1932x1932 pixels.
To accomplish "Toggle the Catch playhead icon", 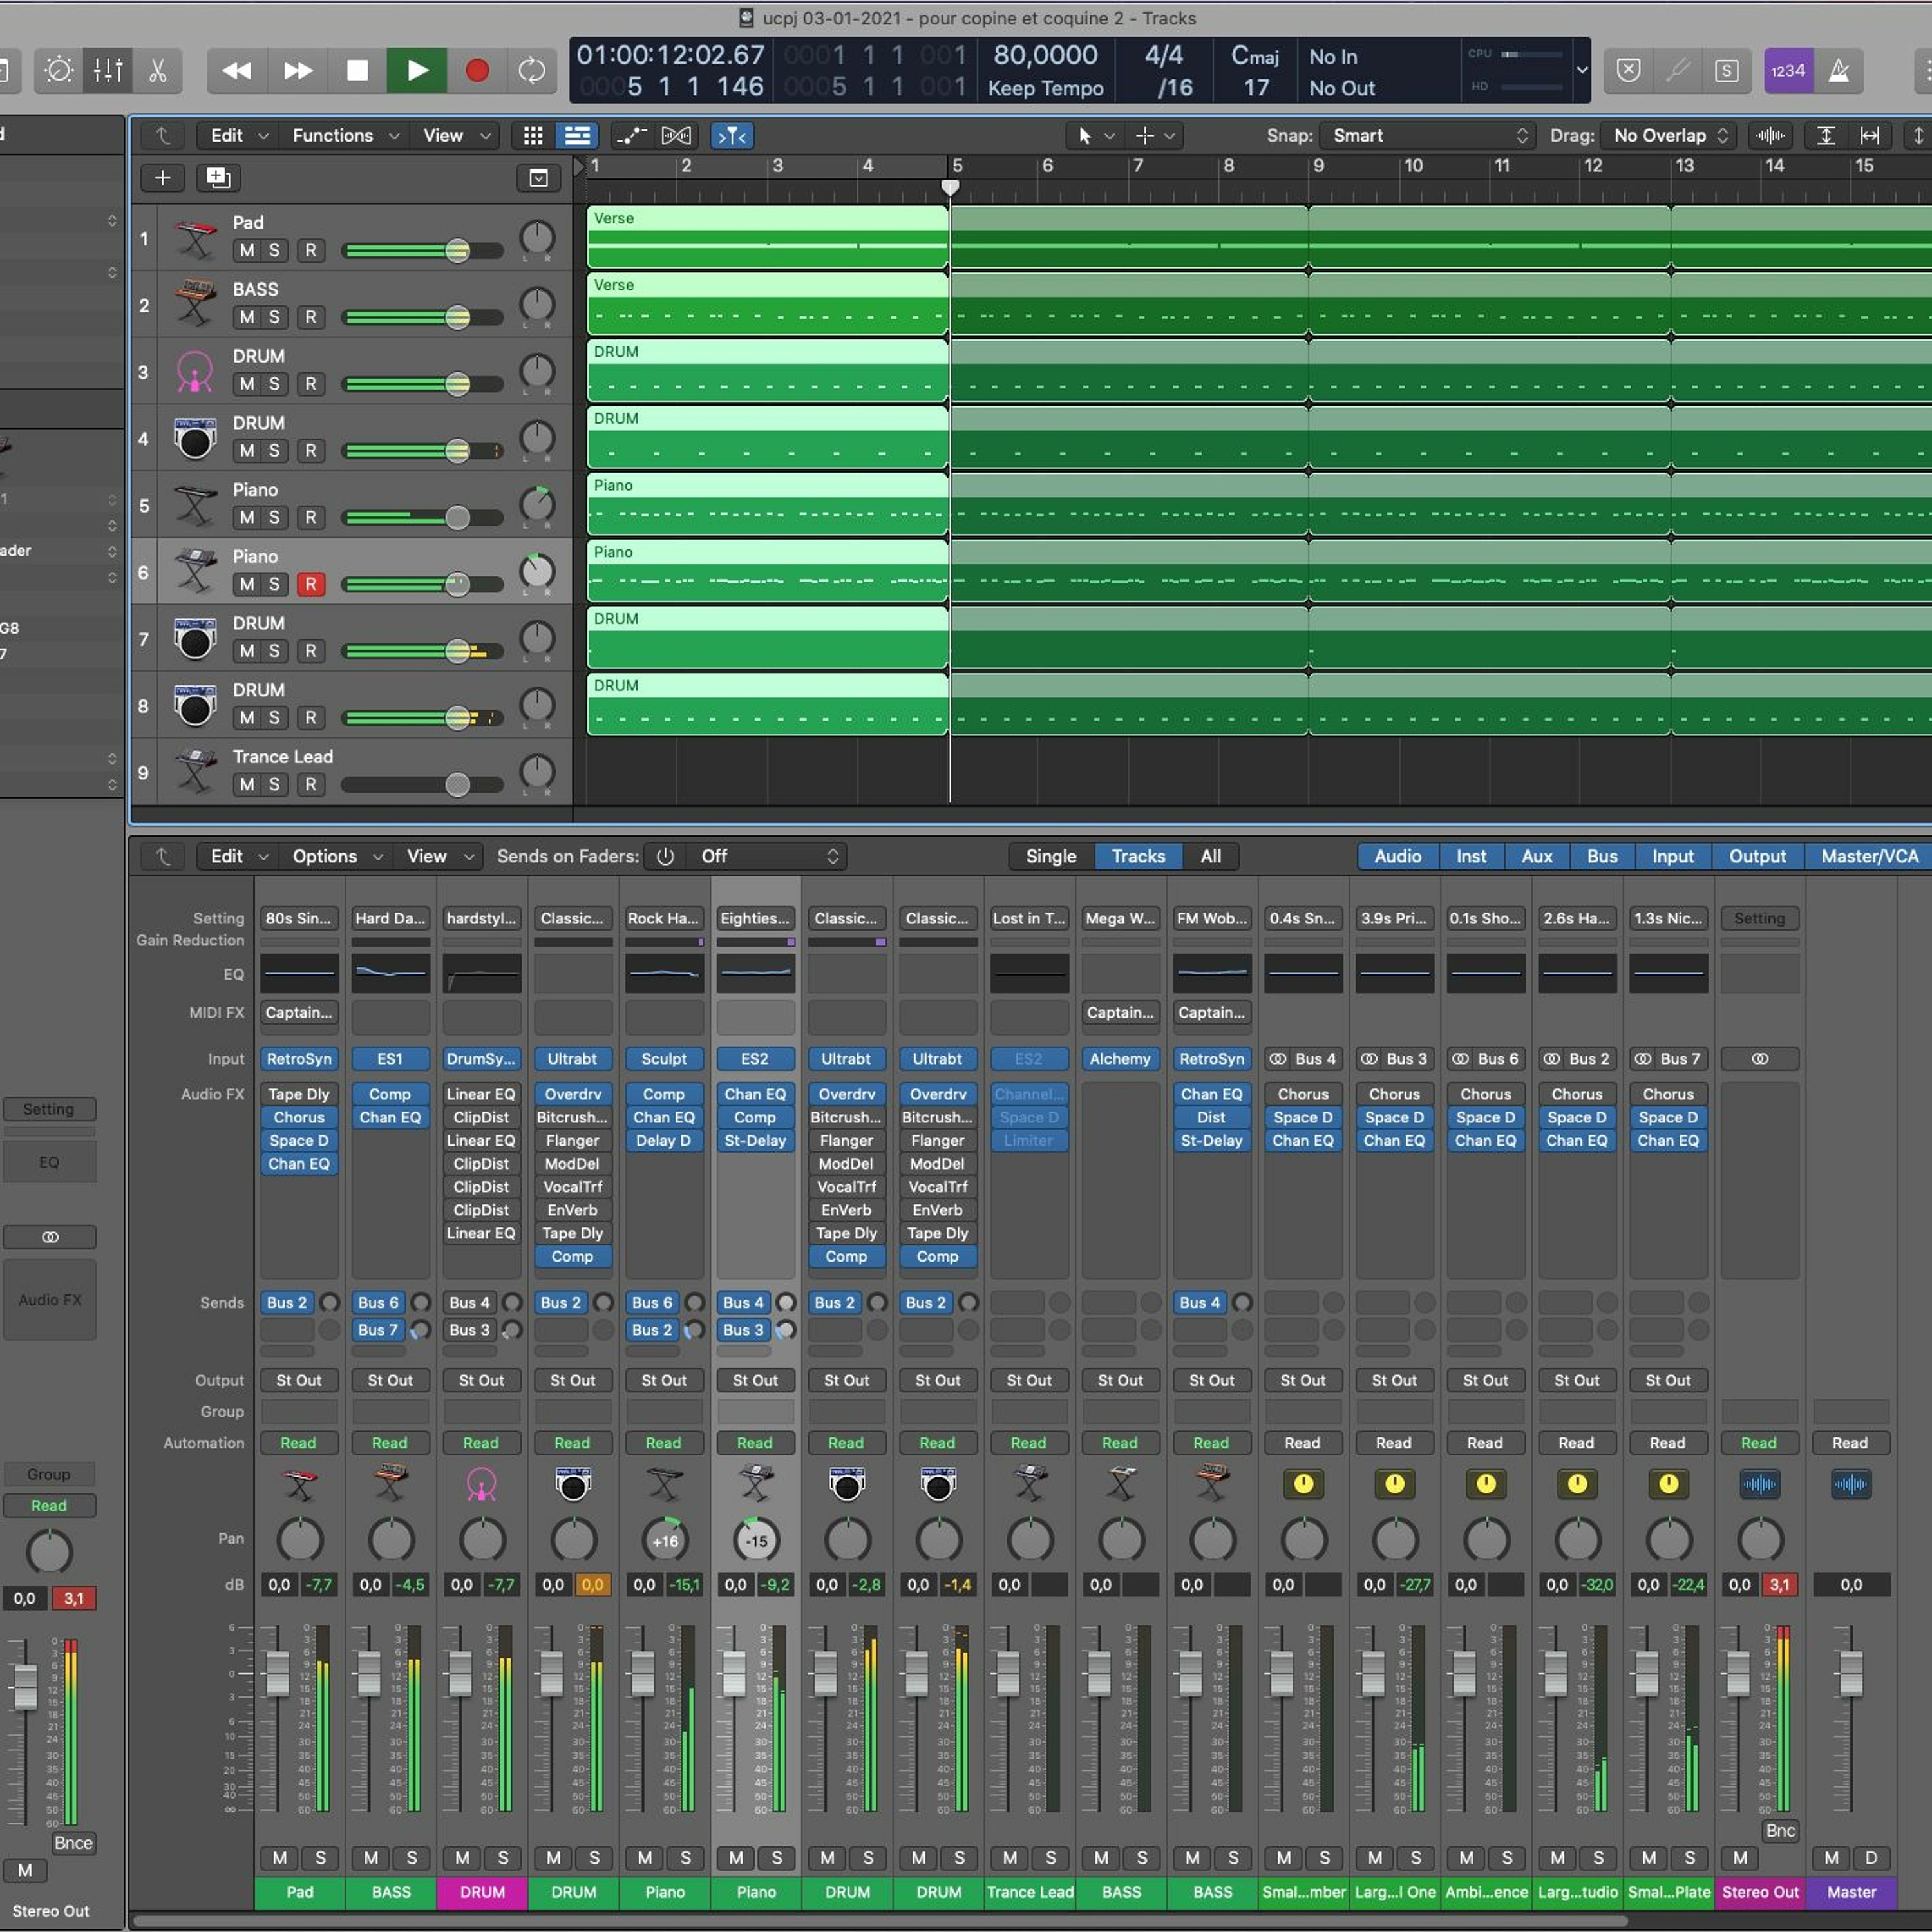I will pyautogui.click(x=732, y=135).
